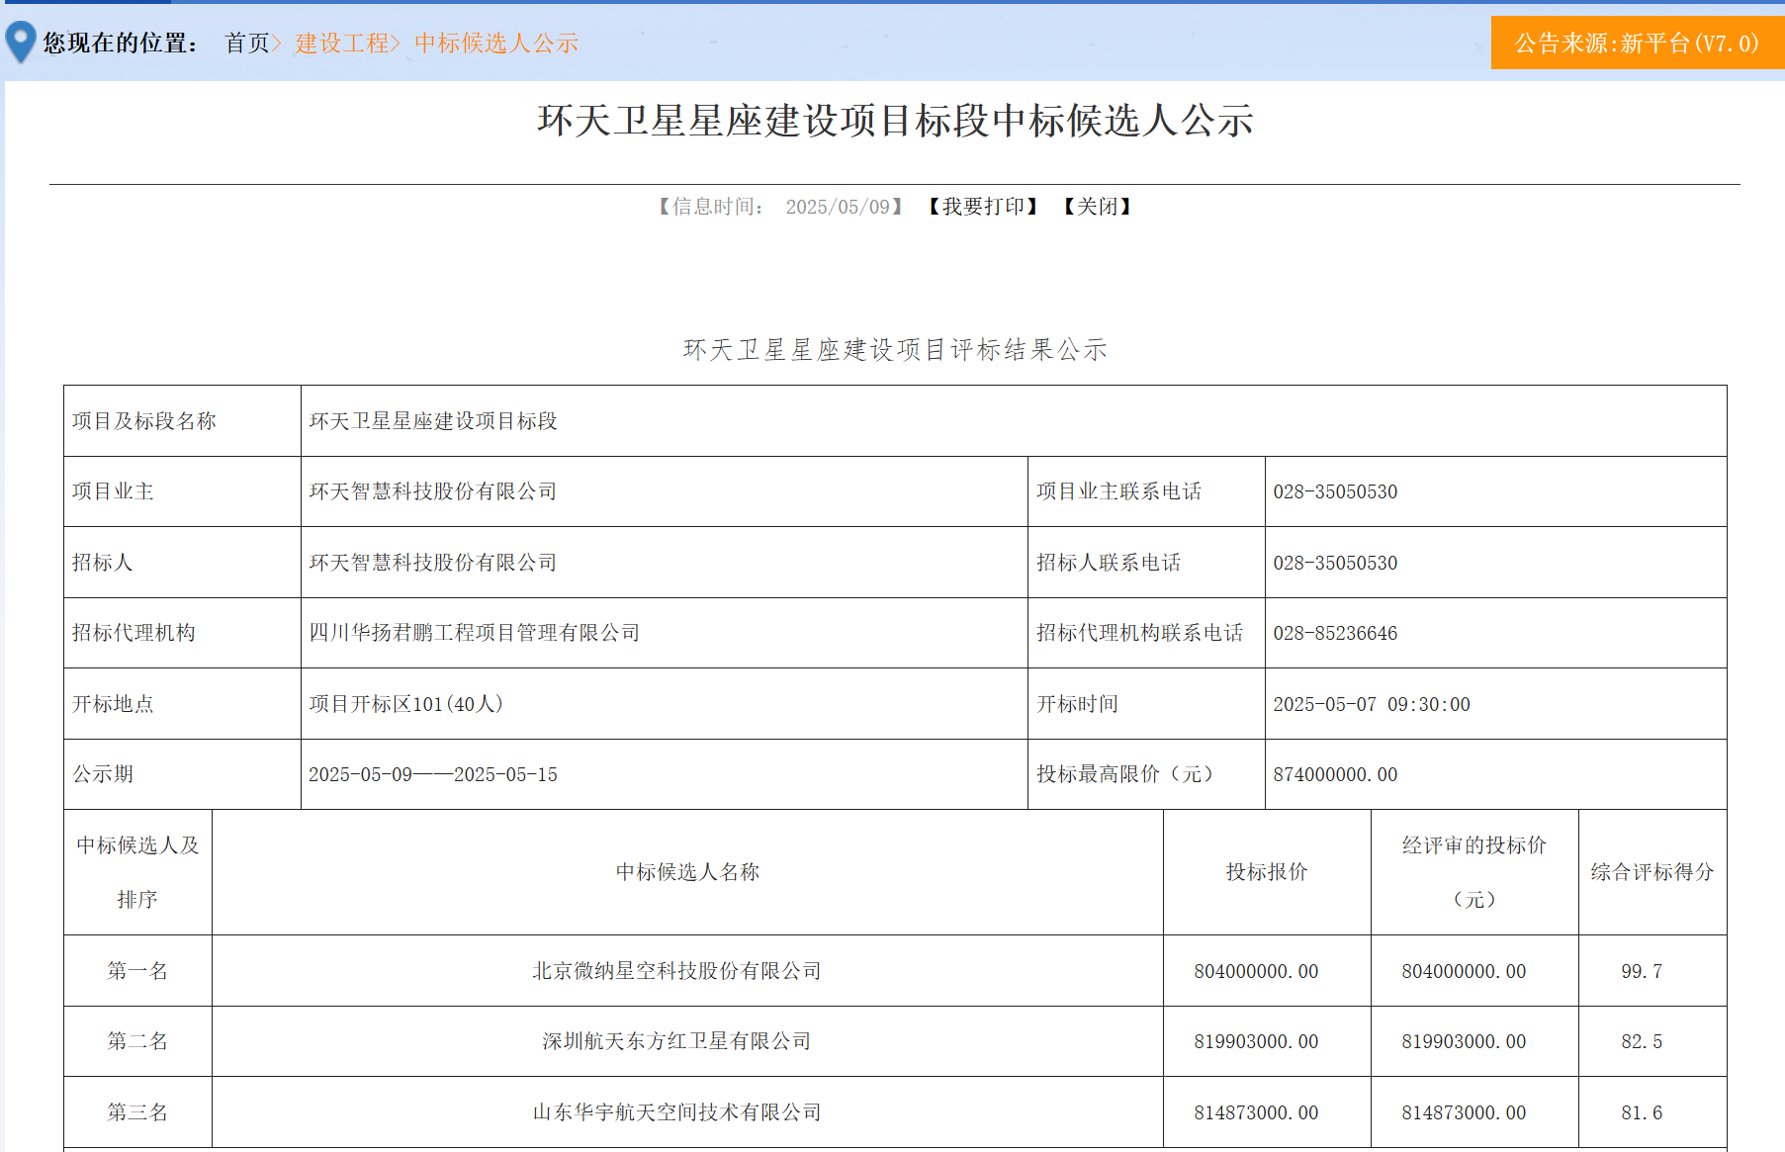Select candidate 北京微纳星空科技股份有限公司
This screenshot has height=1152, width=1785.
(x=677, y=971)
